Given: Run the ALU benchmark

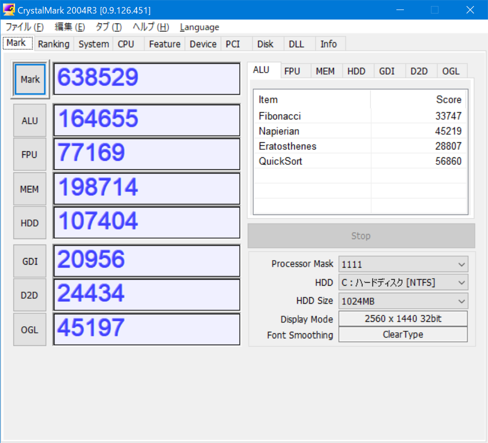Looking at the screenshot, I should pos(30,120).
